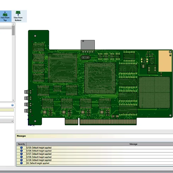Click the yellow highlighted field in left panel
This screenshot has width=173, height=173.
pos(7,110)
